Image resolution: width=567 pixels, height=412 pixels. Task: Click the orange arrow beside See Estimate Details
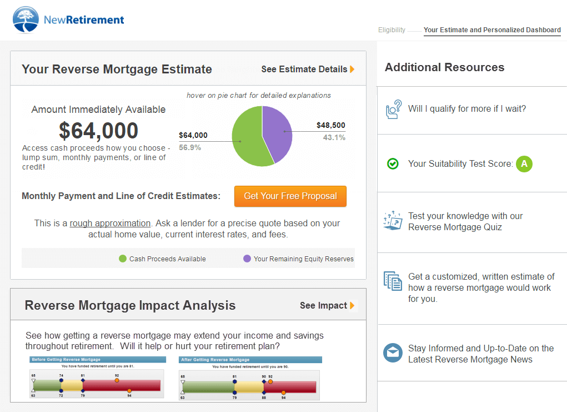[x=352, y=70]
